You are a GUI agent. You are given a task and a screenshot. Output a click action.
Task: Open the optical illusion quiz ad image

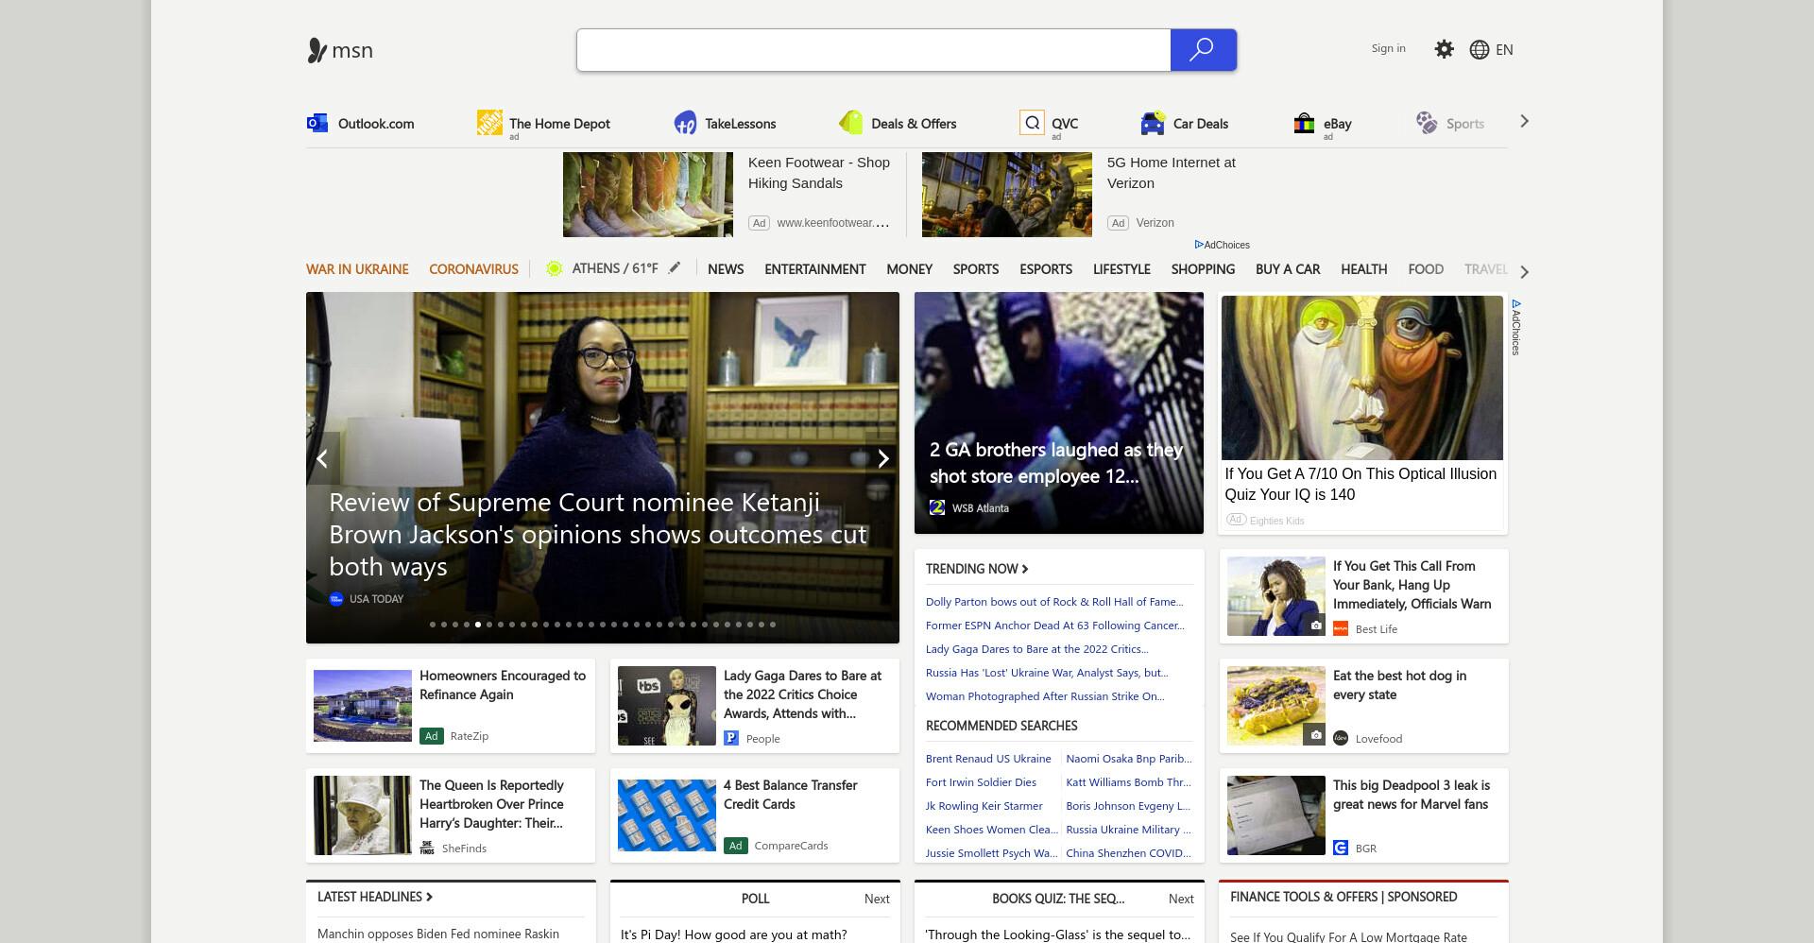(1361, 378)
